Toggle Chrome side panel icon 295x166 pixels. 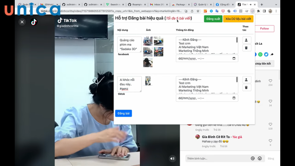pyautogui.click(x=264, y=11)
